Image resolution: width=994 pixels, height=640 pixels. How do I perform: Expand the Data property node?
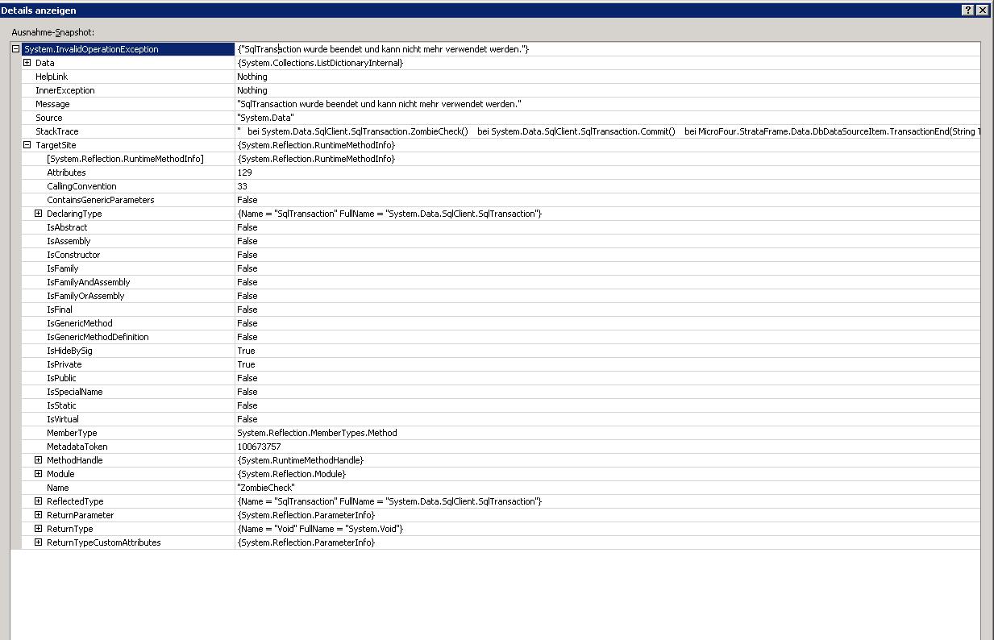(27, 63)
